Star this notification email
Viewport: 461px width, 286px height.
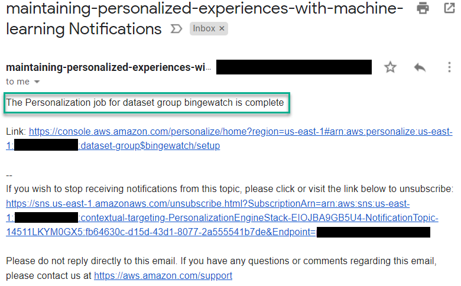[390, 67]
